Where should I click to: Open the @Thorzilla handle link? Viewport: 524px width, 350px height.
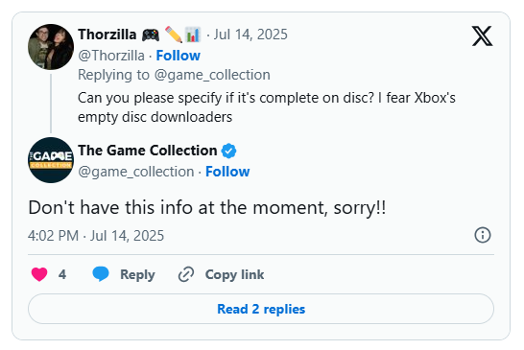click(111, 56)
